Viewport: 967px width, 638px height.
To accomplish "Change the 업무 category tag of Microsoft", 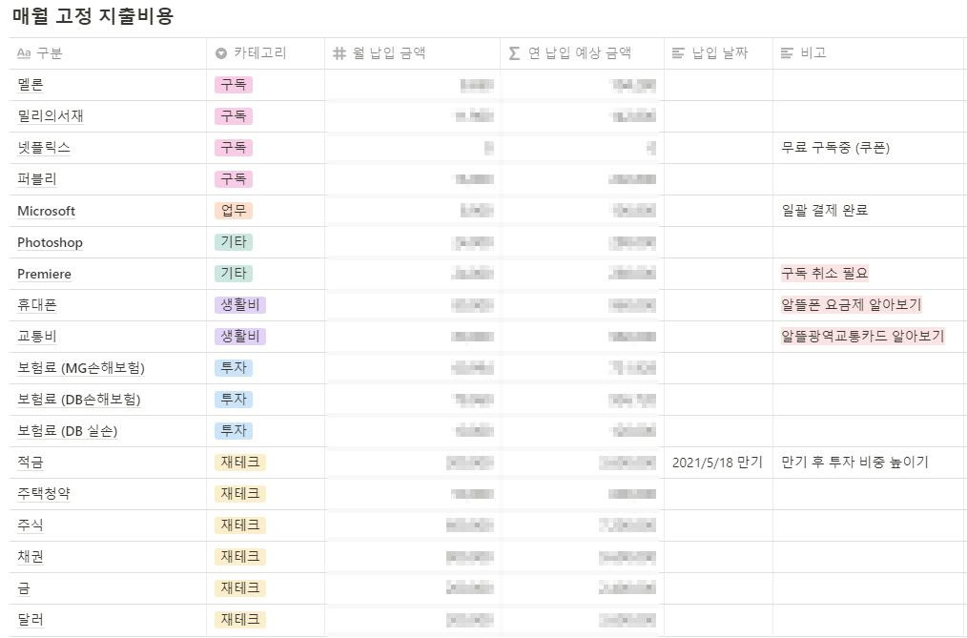I will point(234,210).
